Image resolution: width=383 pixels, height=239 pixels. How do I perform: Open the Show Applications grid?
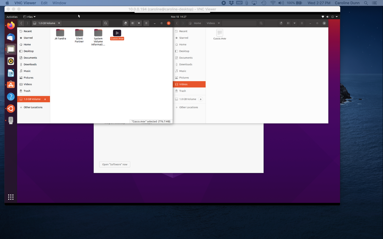click(x=11, y=197)
